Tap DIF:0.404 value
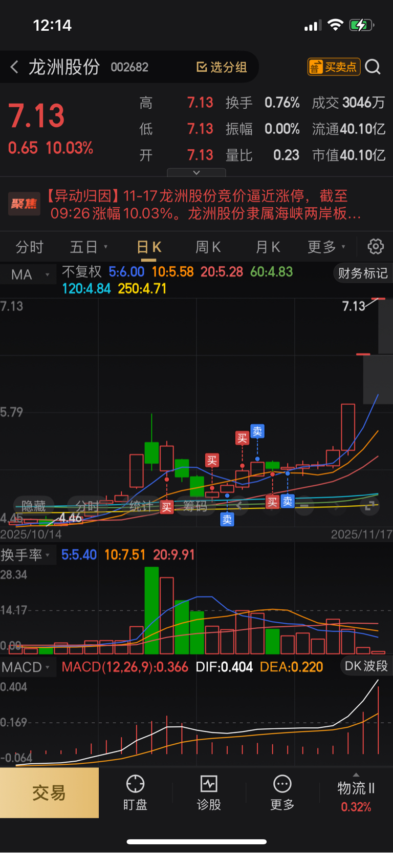The image size is (393, 853). (x=224, y=667)
